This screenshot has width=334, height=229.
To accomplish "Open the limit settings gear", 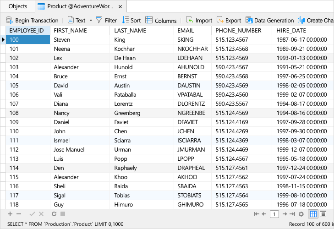I will pyautogui.click(x=301, y=214).
